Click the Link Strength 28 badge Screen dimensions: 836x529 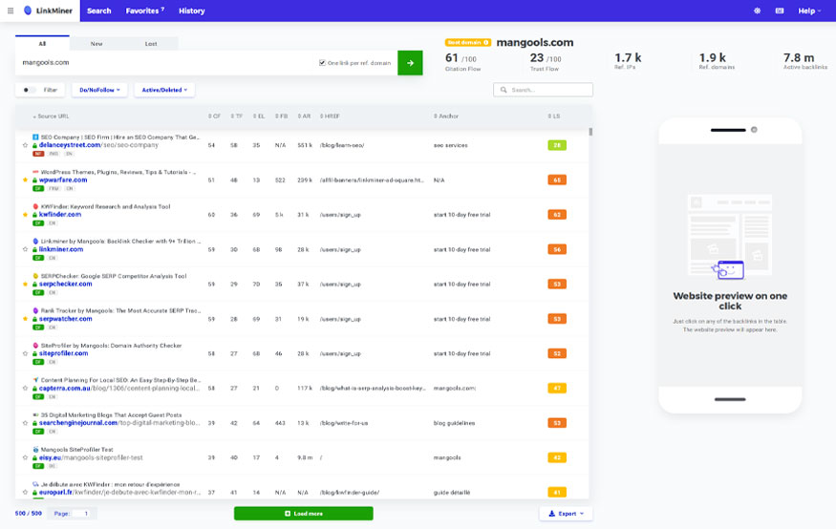pos(557,145)
